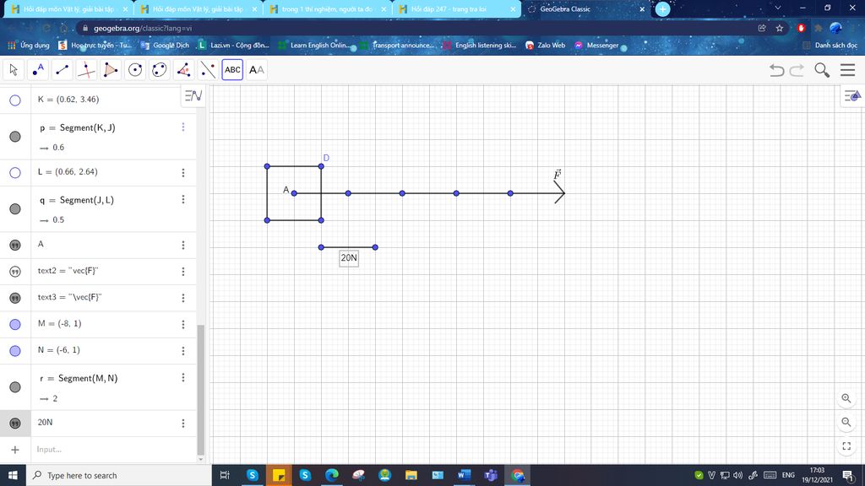Image resolution: width=865 pixels, height=486 pixels.
Task: Open the Google Dịch bookmark
Action: pyautogui.click(x=165, y=46)
